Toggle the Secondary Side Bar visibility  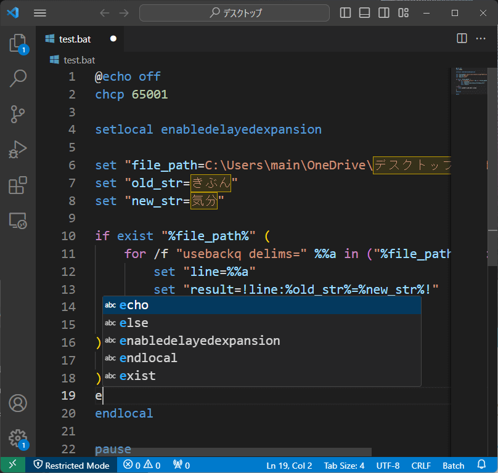(383, 12)
